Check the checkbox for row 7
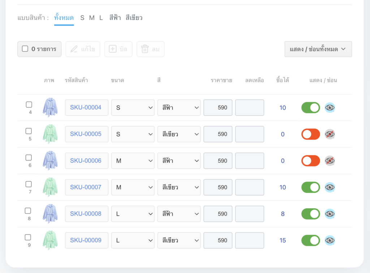370x273 pixels. [29, 184]
